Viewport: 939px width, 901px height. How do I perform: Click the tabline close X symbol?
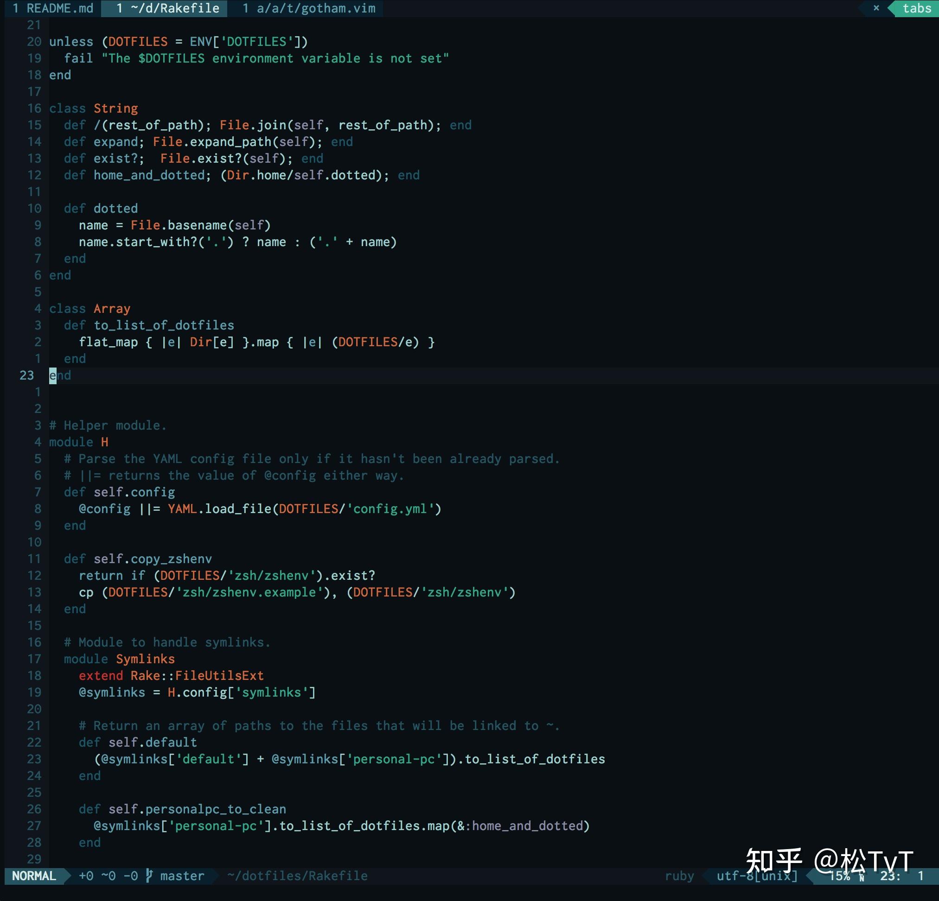[x=876, y=8]
